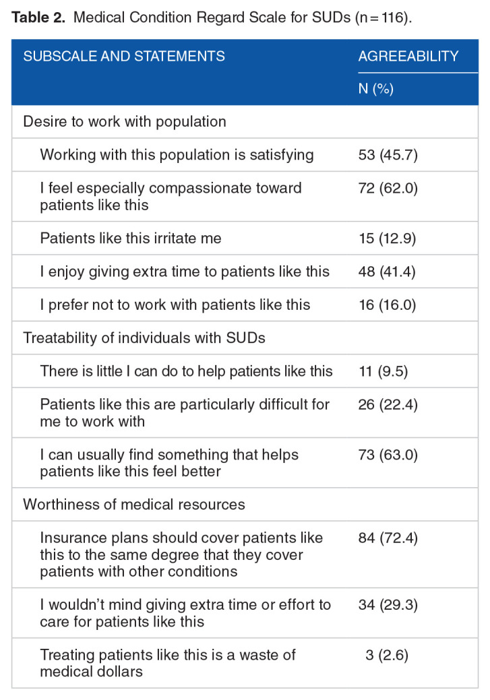Click 'I prefer not to work with patients' row
This screenshot has height=700, width=490.
click(175, 305)
